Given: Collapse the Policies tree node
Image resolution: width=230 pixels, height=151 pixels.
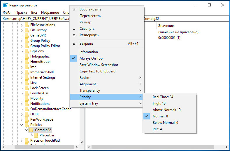Looking at the screenshot, I should 22,125.
